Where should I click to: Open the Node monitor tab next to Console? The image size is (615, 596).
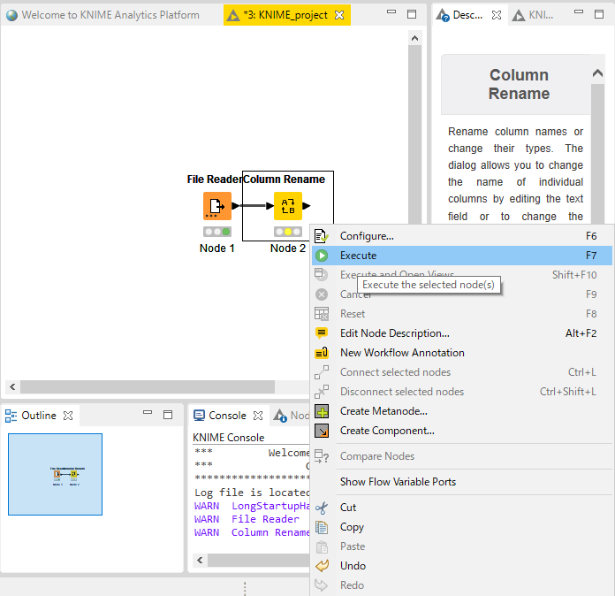click(x=292, y=416)
